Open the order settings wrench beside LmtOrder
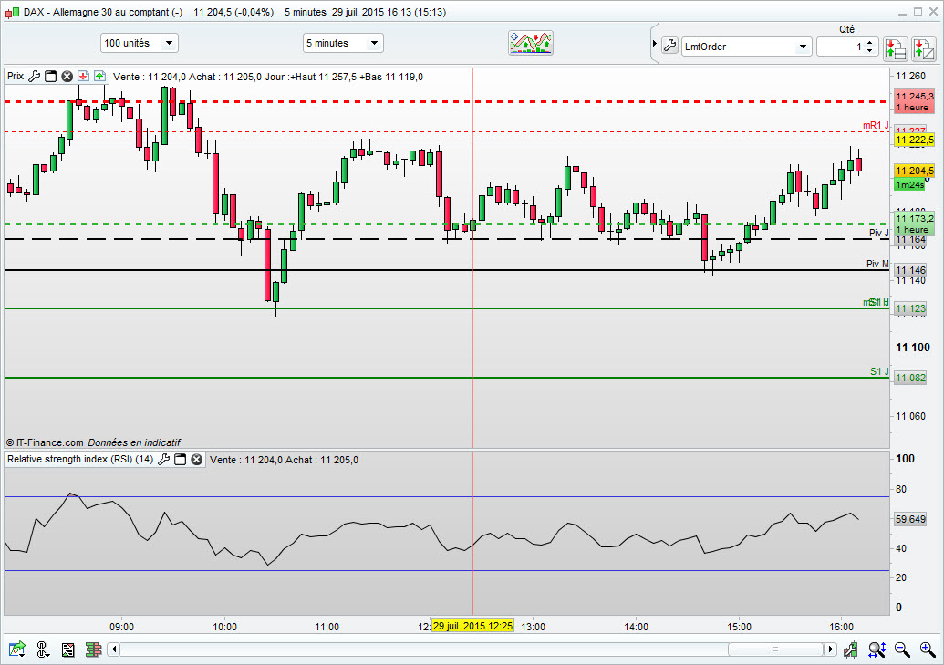Image resolution: width=944 pixels, height=665 pixels. [669, 46]
